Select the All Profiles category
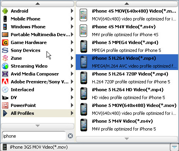 coord(37,113)
